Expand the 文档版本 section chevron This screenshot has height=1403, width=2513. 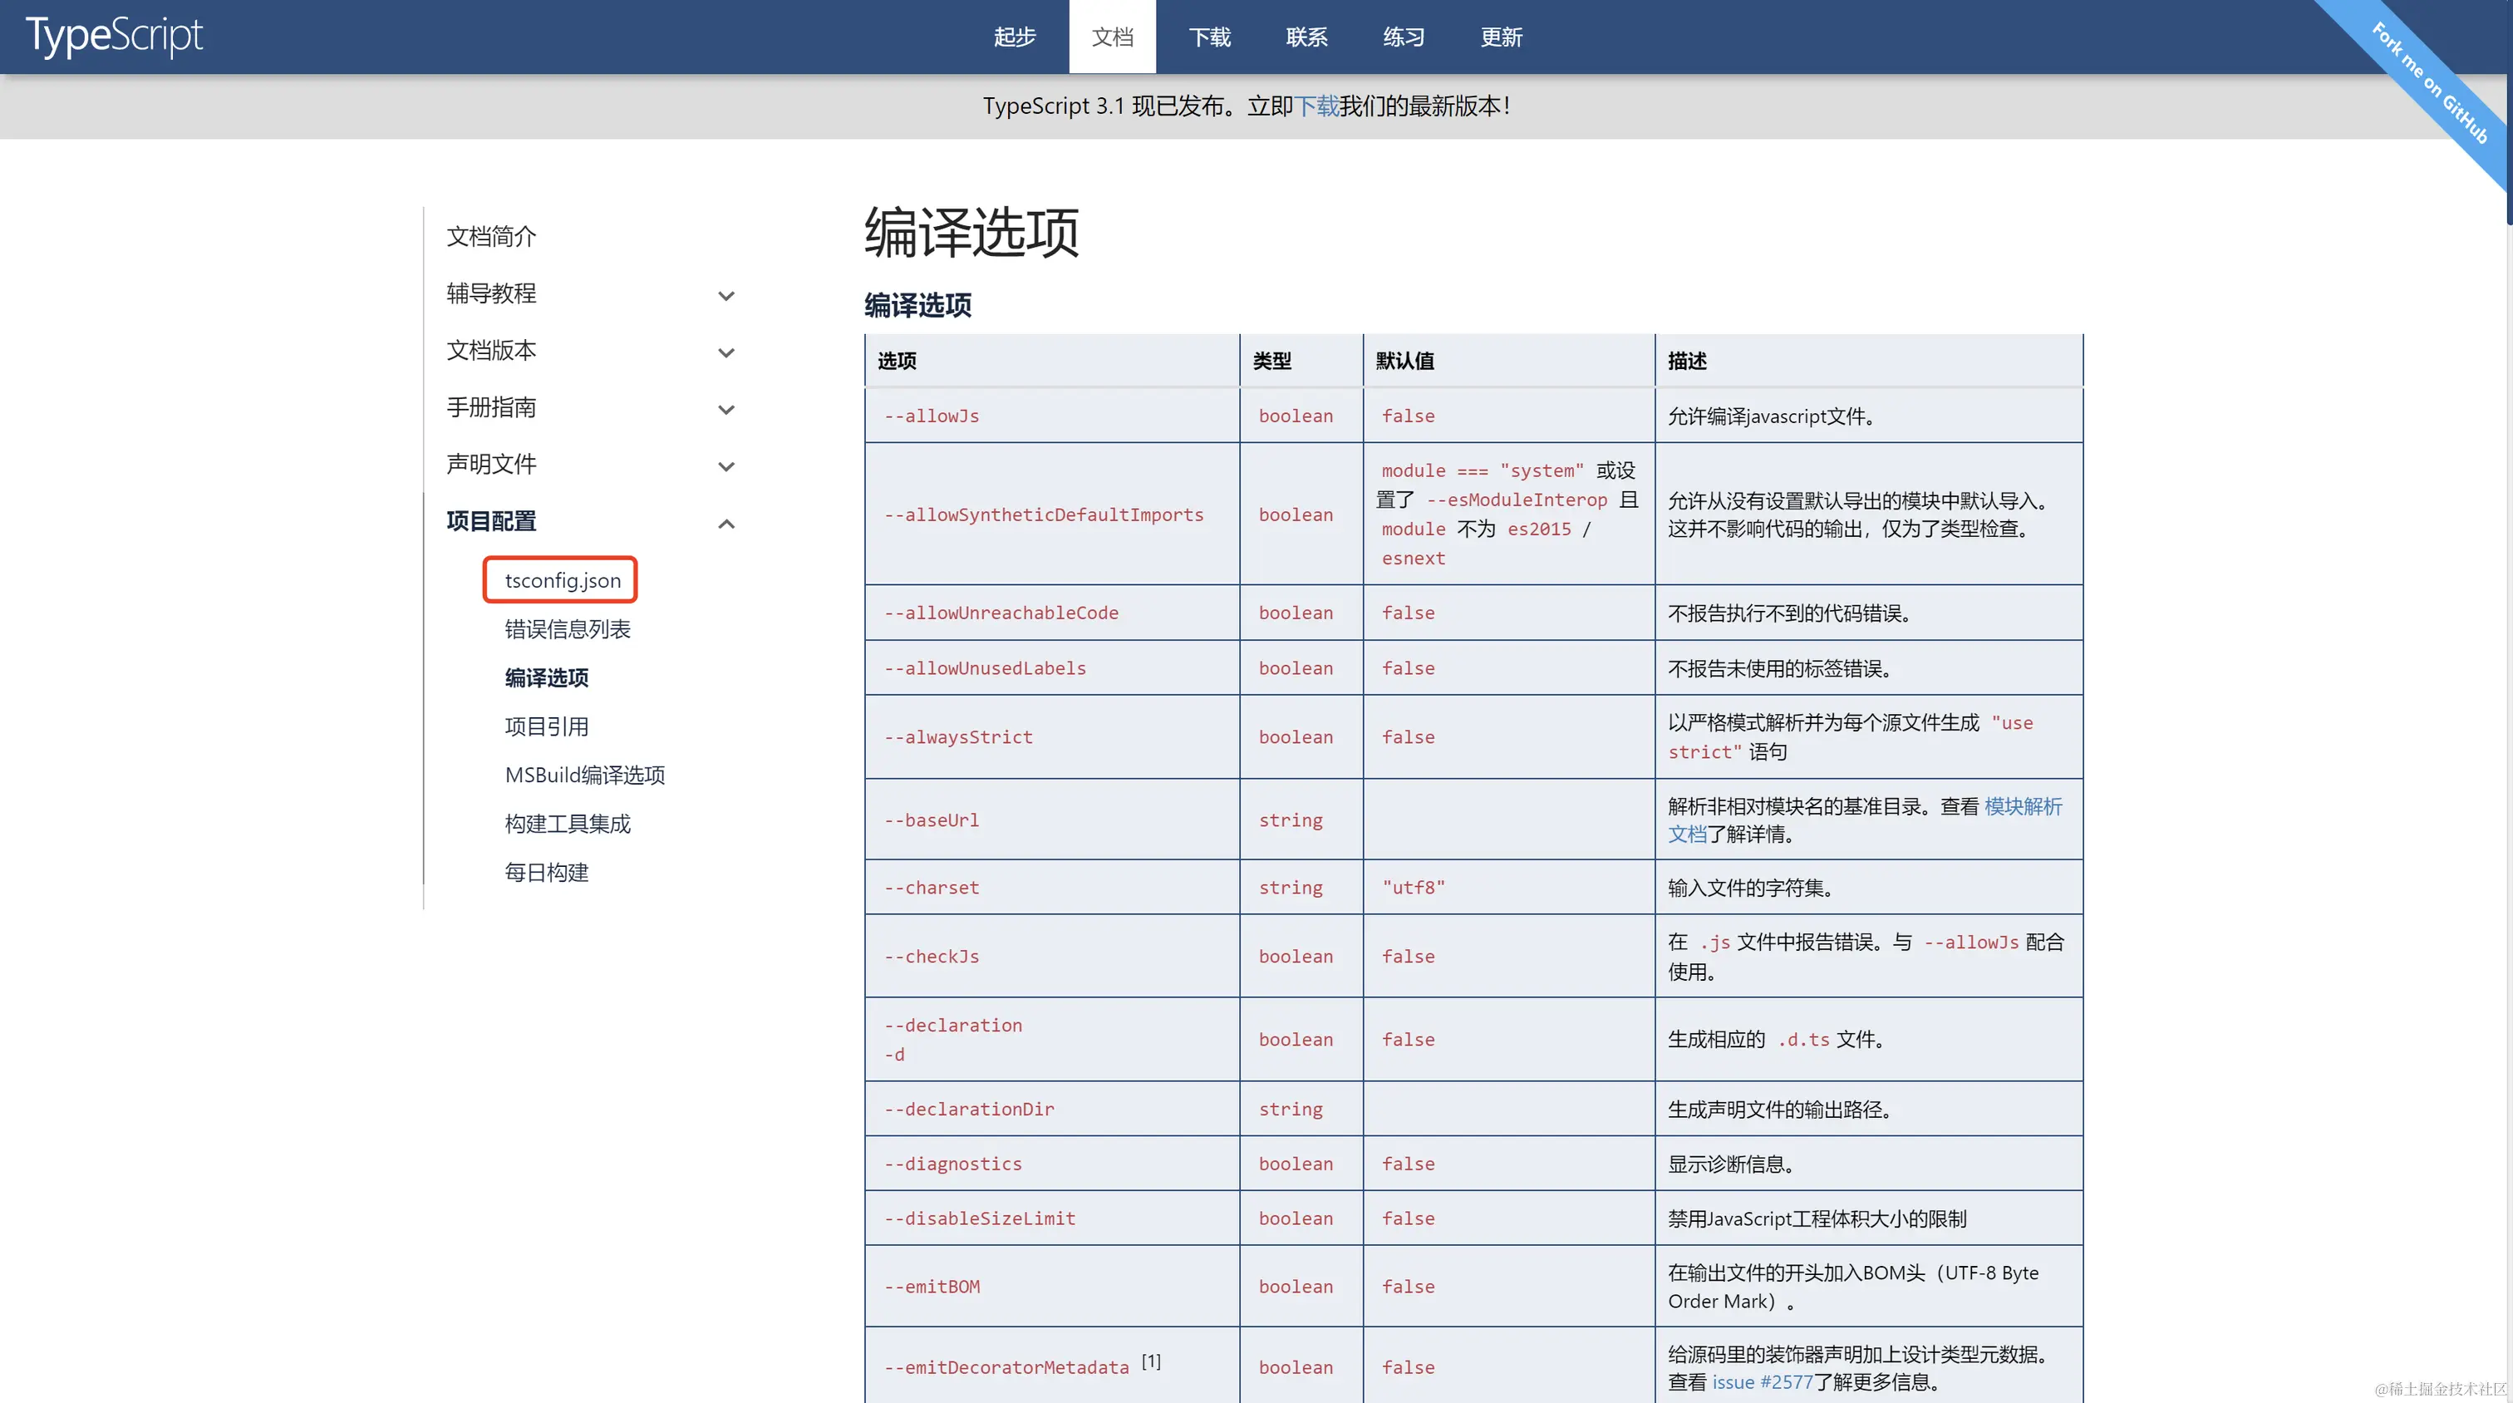coord(725,352)
